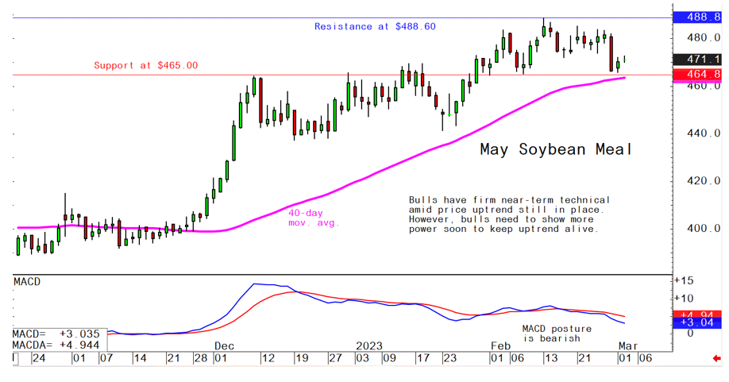
Task: Select the MACD indicator panel title
Action: point(27,282)
